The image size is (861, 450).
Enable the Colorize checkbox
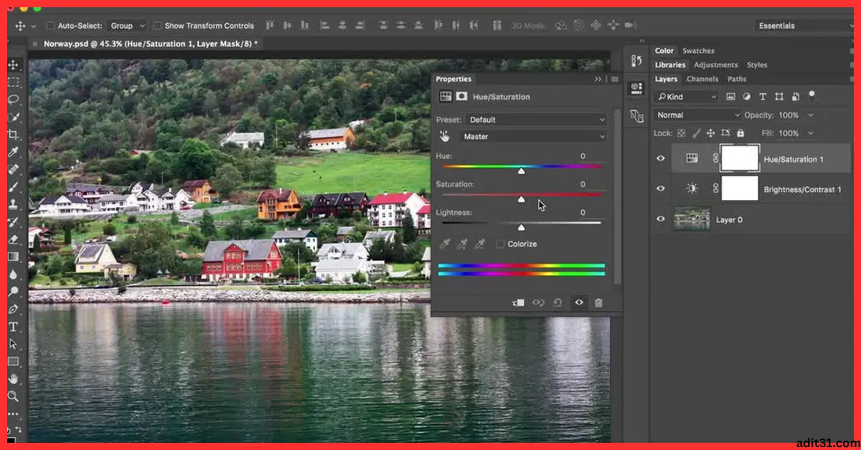[500, 244]
